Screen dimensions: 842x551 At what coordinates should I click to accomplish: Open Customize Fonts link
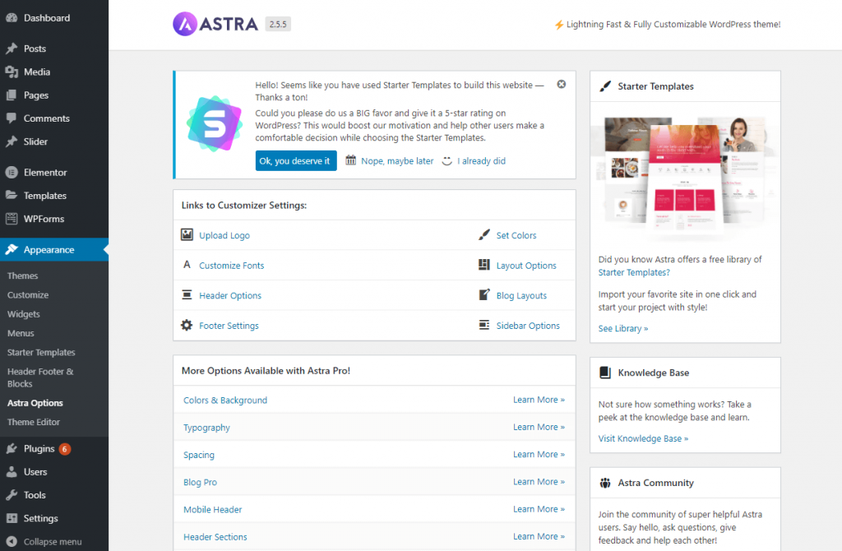point(231,266)
